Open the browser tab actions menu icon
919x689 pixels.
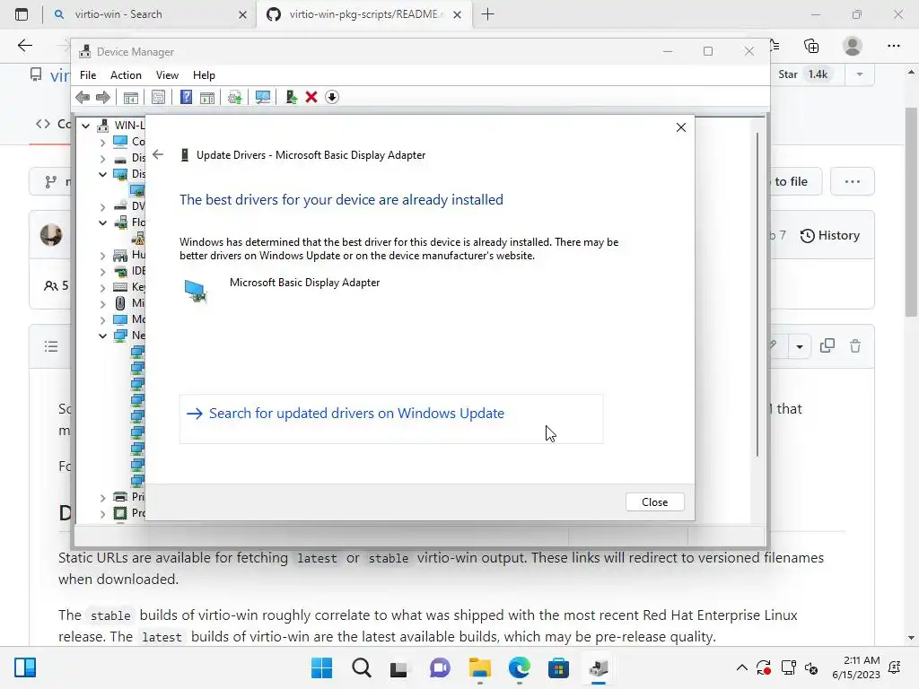(x=22, y=14)
